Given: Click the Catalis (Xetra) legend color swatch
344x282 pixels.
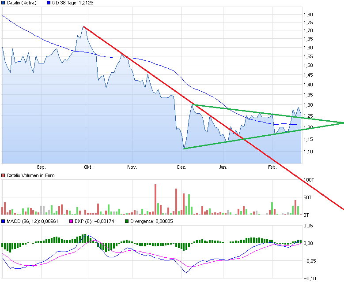Looking at the screenshot, I should point(4,3).
